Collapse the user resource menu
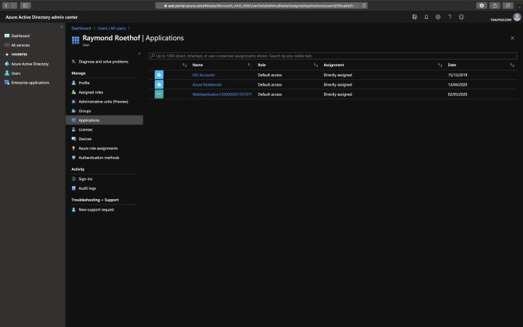 [x=139, y=53]
